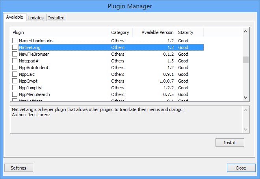The height and width of the screenshot is (179, 260).
Task: Click plugin list scroll down arrow
Action: [246, 98]
